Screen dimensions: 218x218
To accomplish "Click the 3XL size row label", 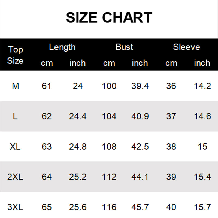I will click(x=15, y=207).
